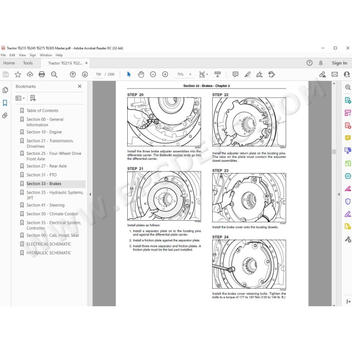Zoom in with the plus button
This screenshot has height=352, width=352.
pyautogui.click(x=165, y=74)
